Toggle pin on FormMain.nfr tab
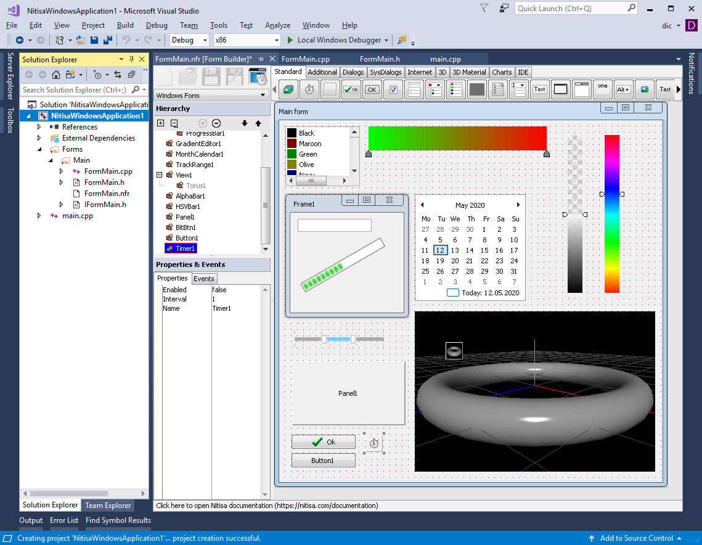Viewport: 702px width, 545px height. [x=261, y=59]
